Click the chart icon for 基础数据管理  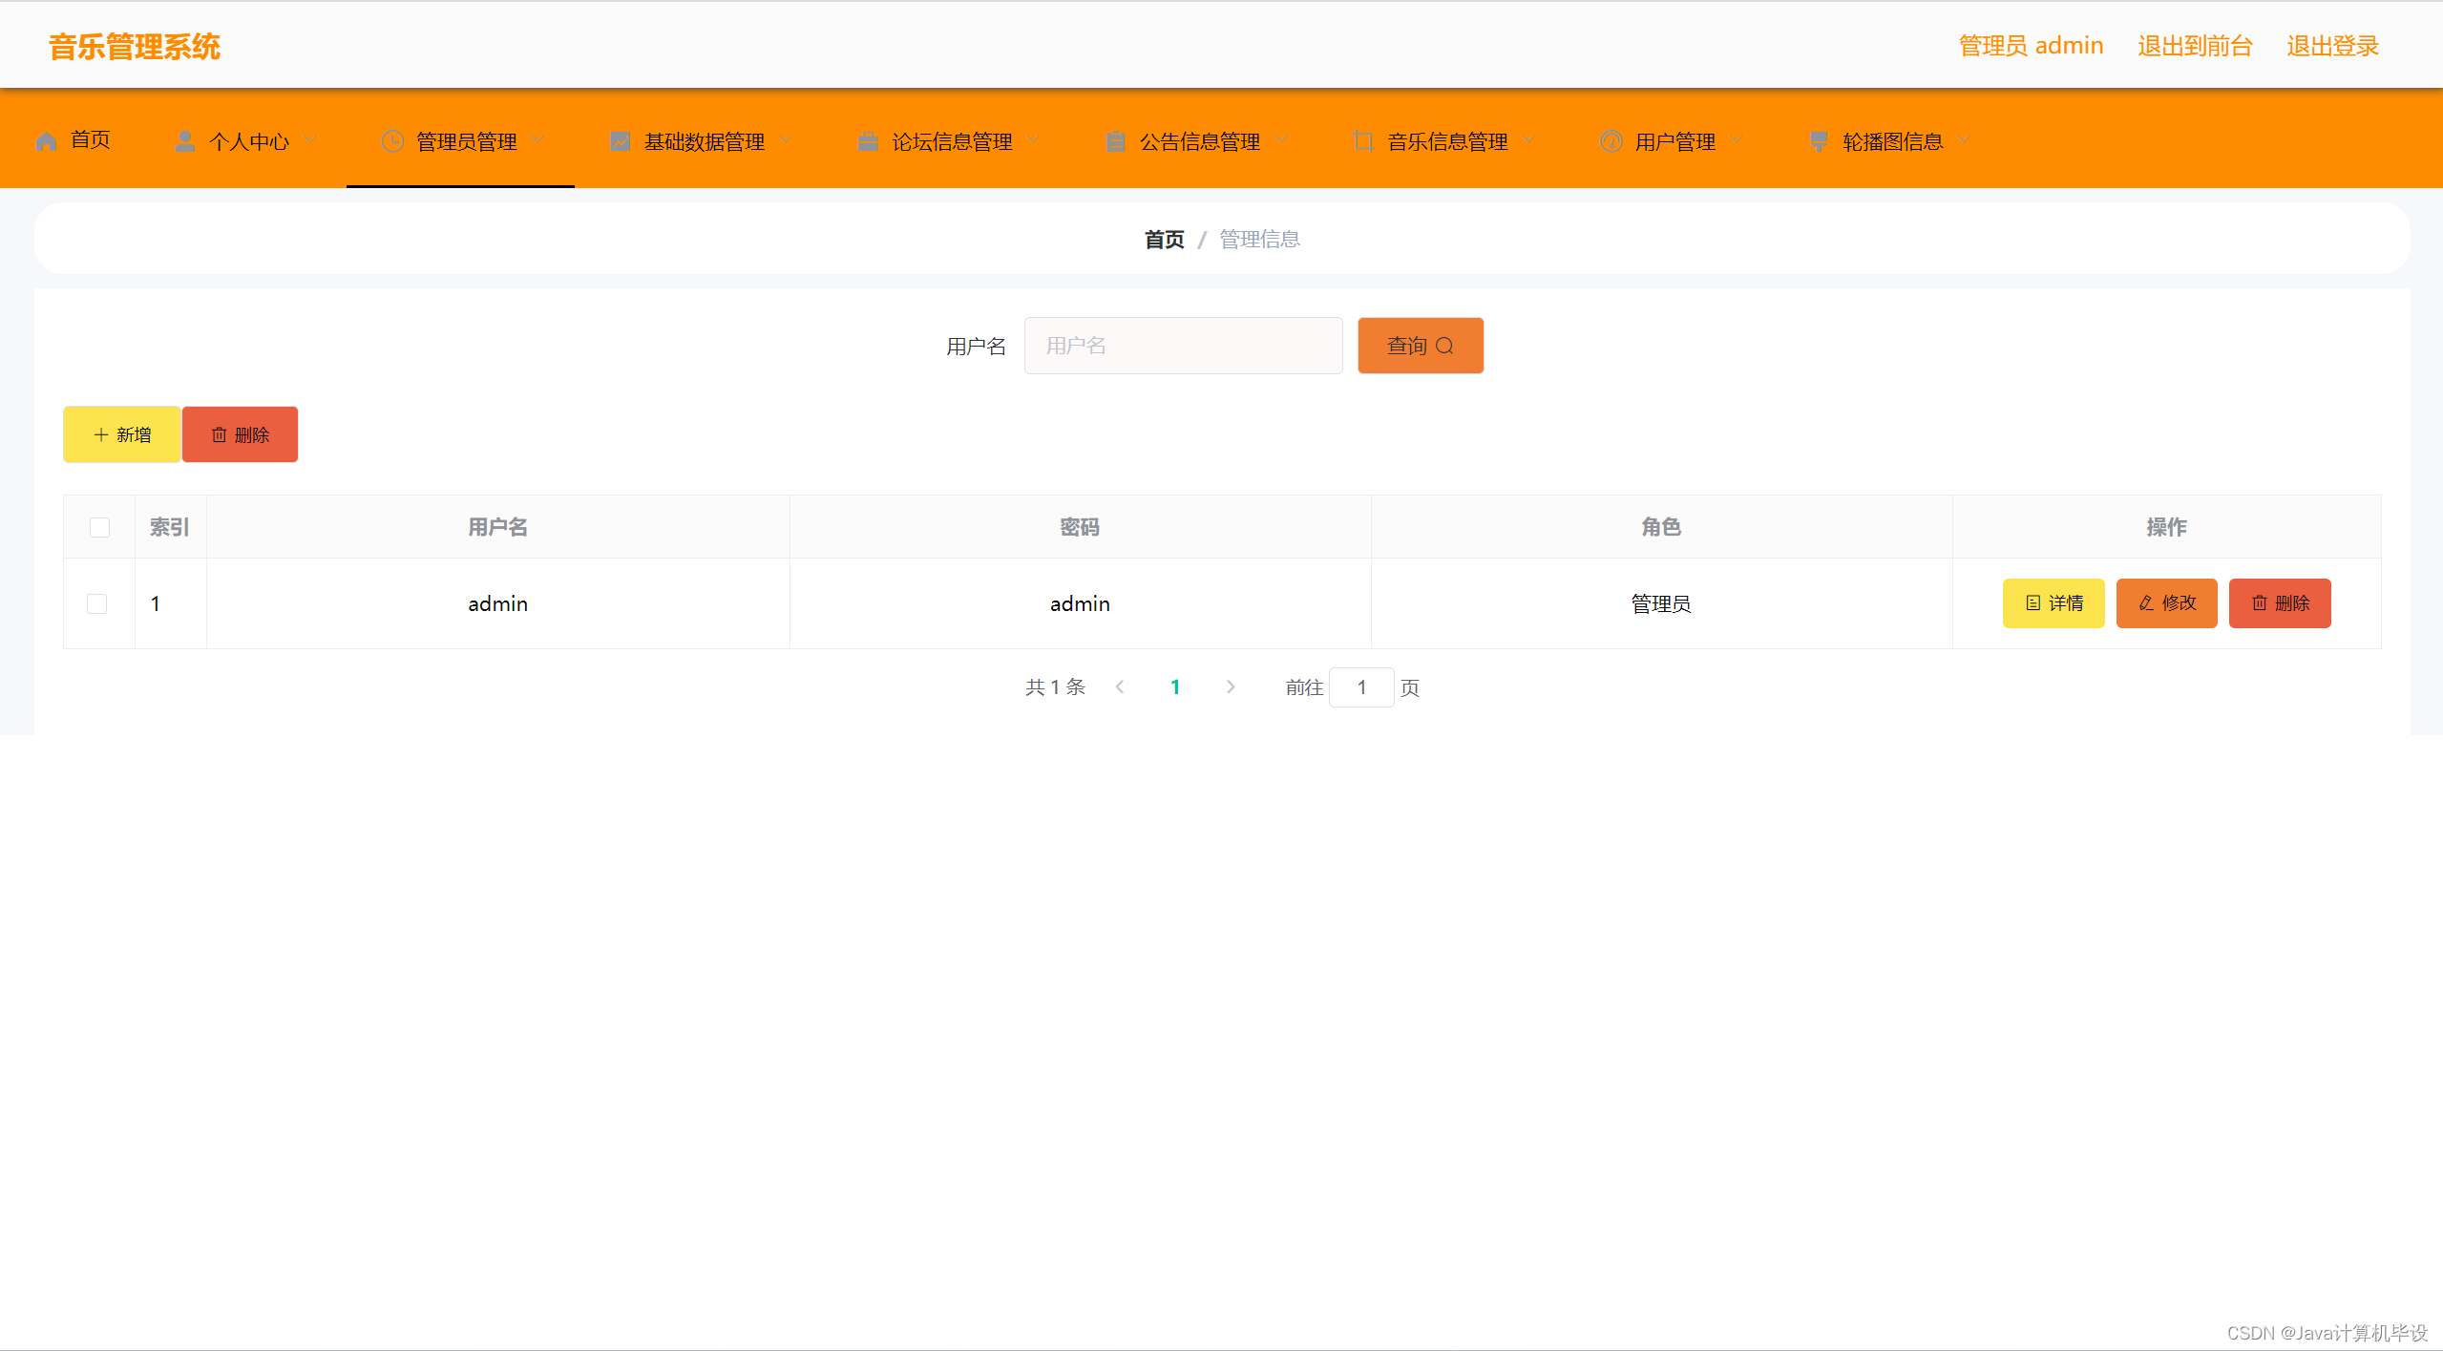[621, 141]
